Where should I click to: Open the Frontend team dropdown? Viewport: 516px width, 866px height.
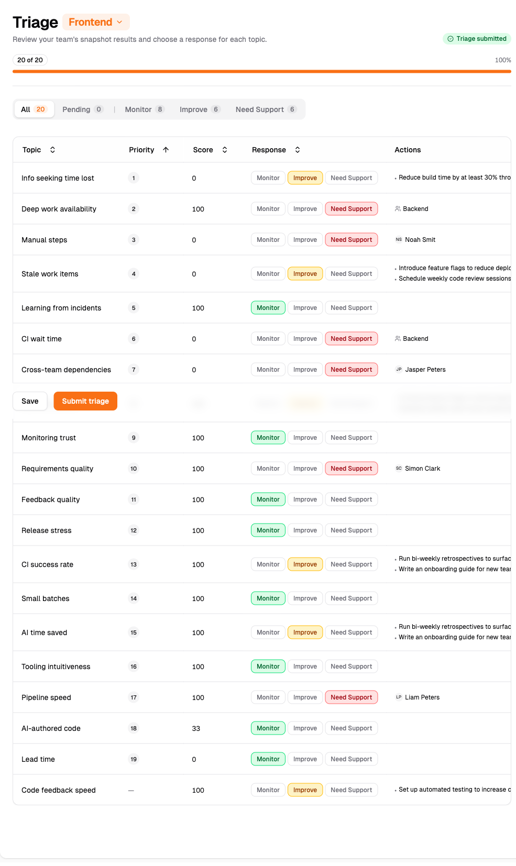point(95,22)
